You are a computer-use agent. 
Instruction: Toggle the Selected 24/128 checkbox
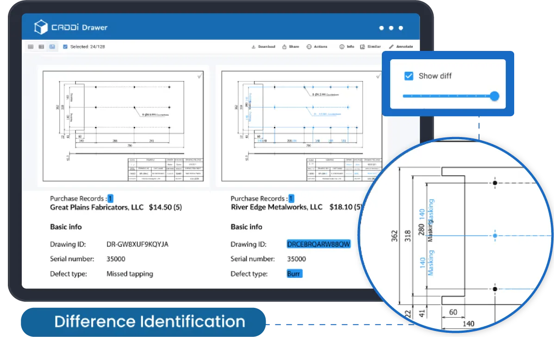point(65,47)
